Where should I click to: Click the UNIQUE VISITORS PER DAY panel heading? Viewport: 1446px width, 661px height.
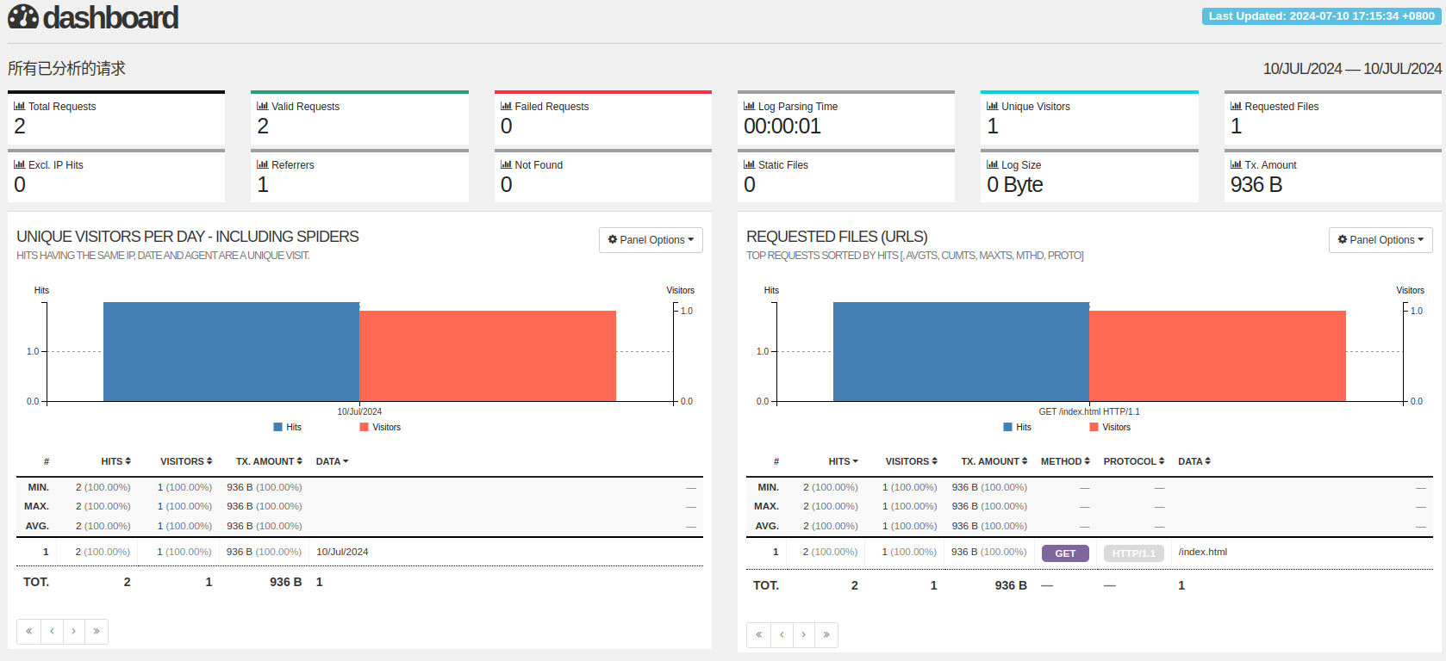(188, 237)
